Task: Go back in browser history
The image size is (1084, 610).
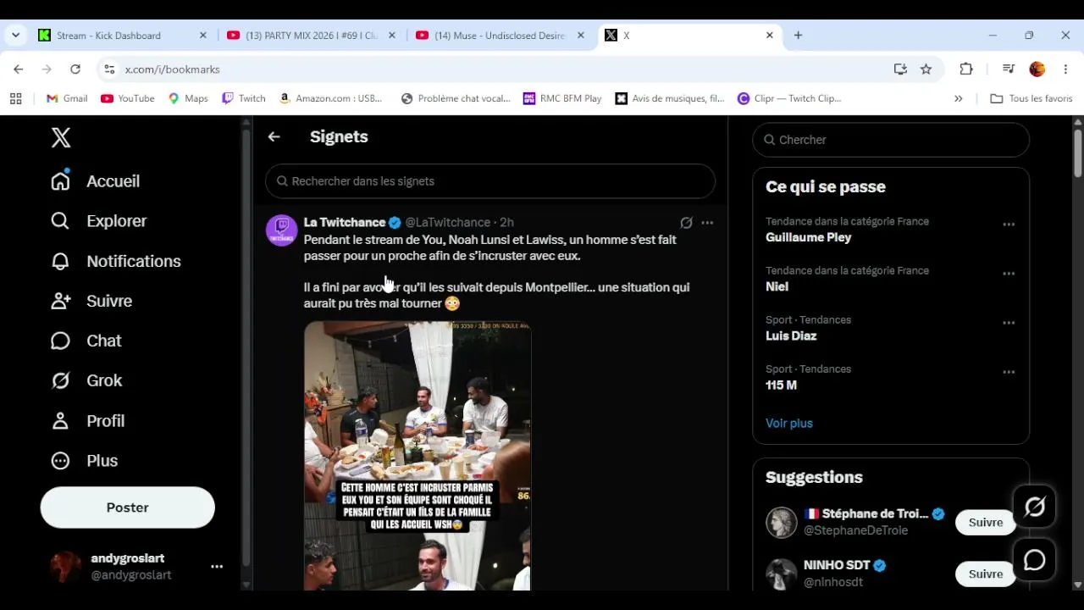Action: [x=19, y=69]
